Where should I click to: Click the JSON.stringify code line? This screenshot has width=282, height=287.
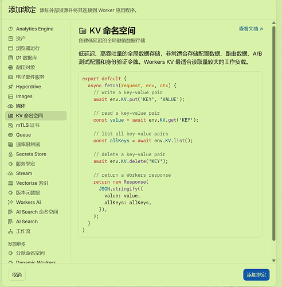click(x=121, y=189)
